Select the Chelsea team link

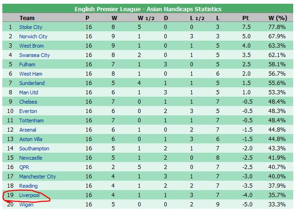[28, 102]
